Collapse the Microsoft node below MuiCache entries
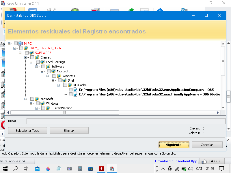 (x=25, y=99)
